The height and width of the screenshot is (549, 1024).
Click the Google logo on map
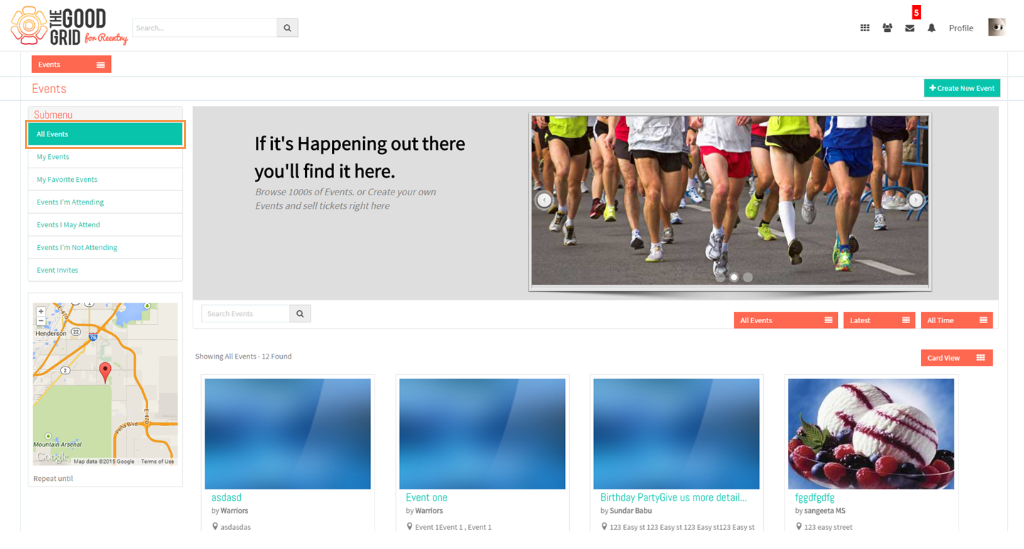(x=53, y=457)
